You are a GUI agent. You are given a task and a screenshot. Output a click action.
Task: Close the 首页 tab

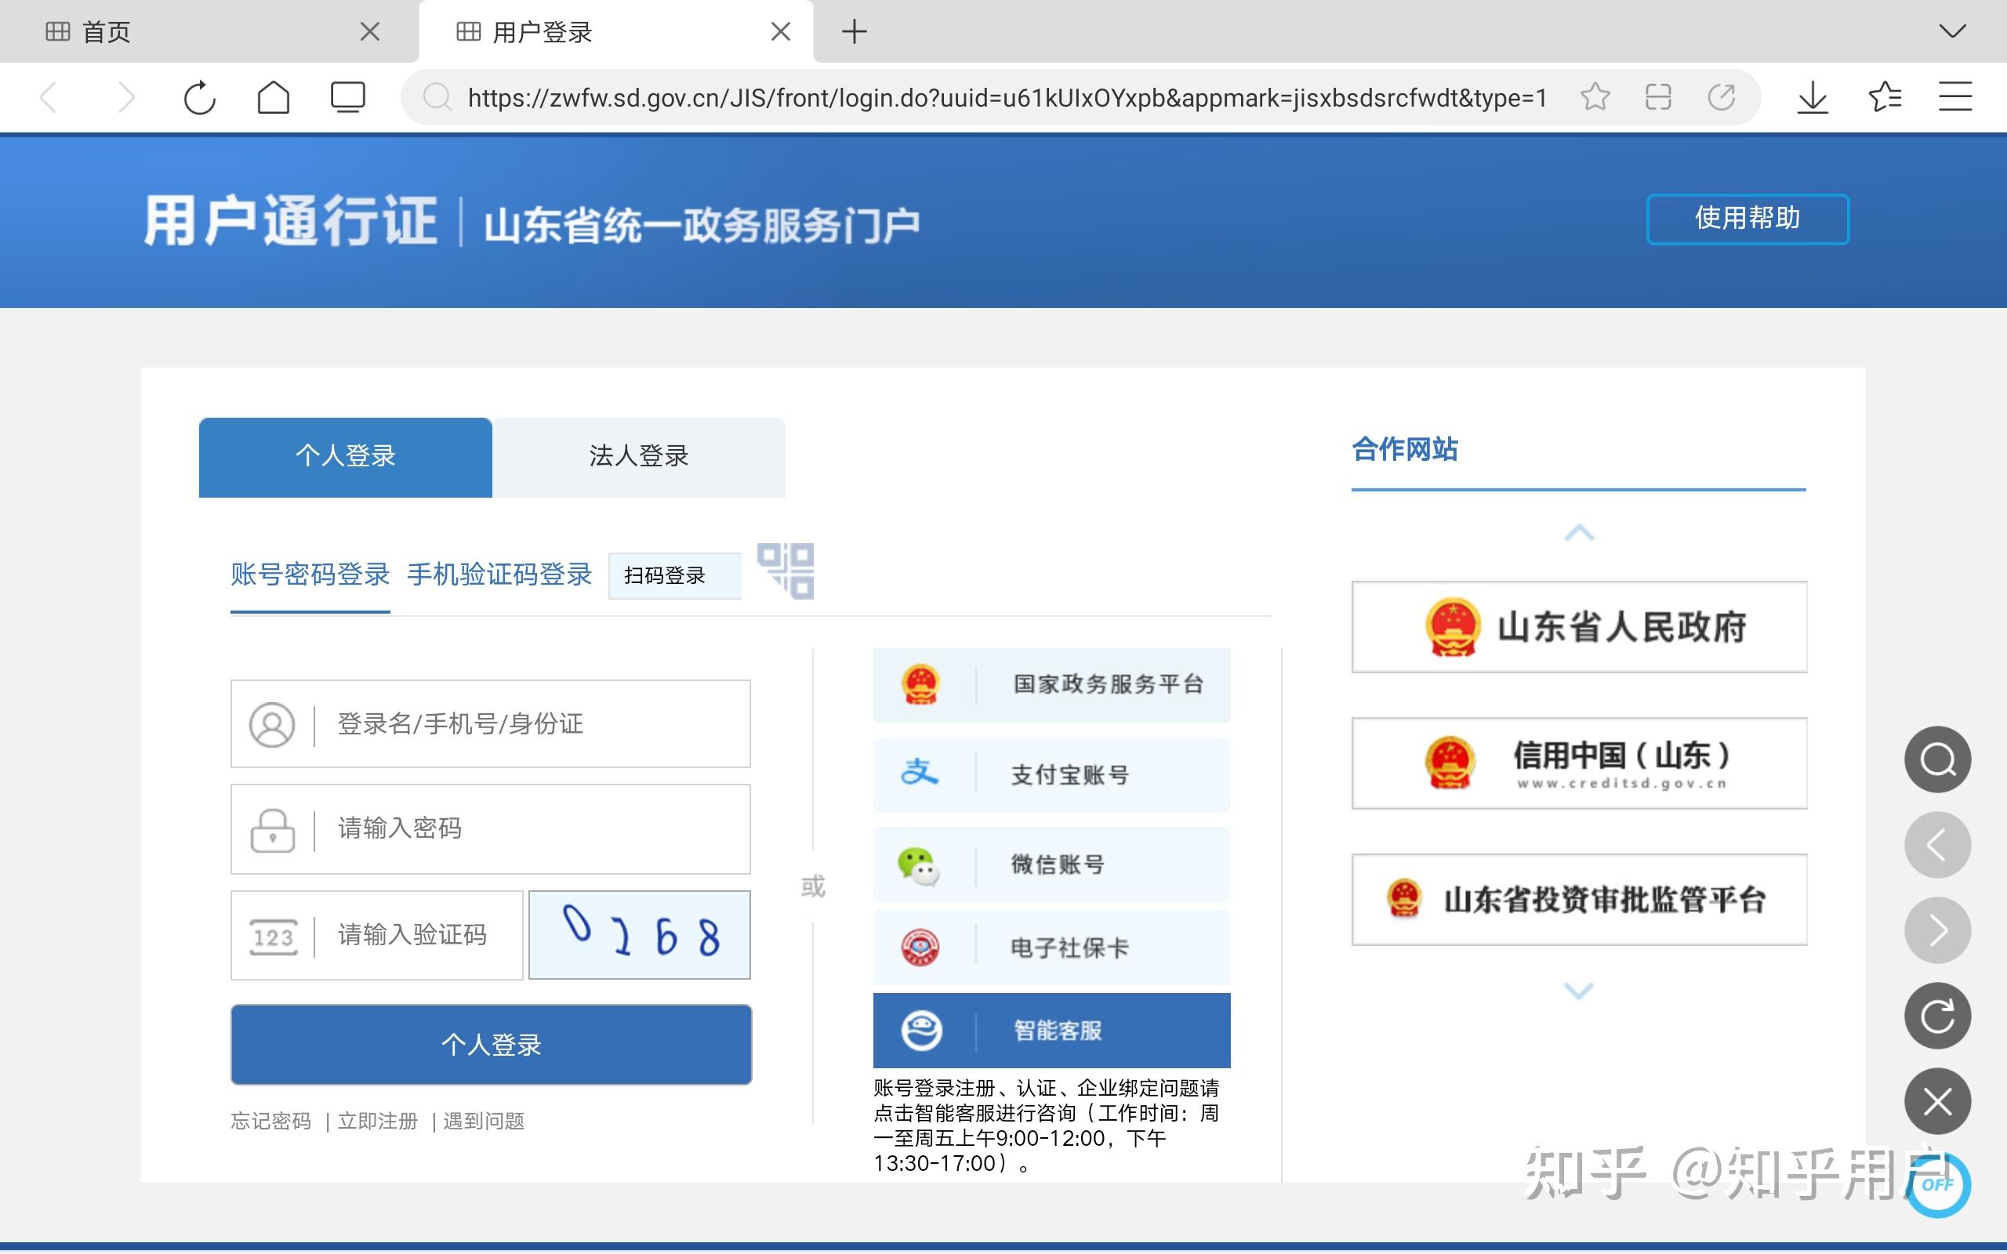coord(370,32)
